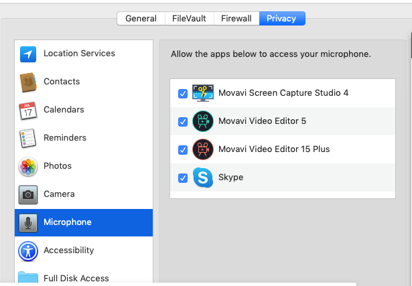
Task: Select Microphone label in sidebar
Action: 68,222
